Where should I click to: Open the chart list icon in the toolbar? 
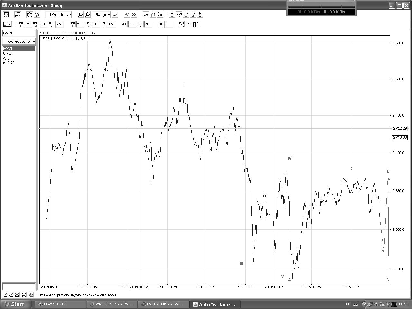click(x=6, y=14)
